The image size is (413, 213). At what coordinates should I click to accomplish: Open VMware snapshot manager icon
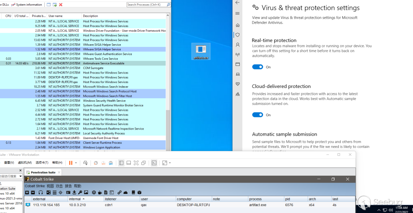[111, 163]
